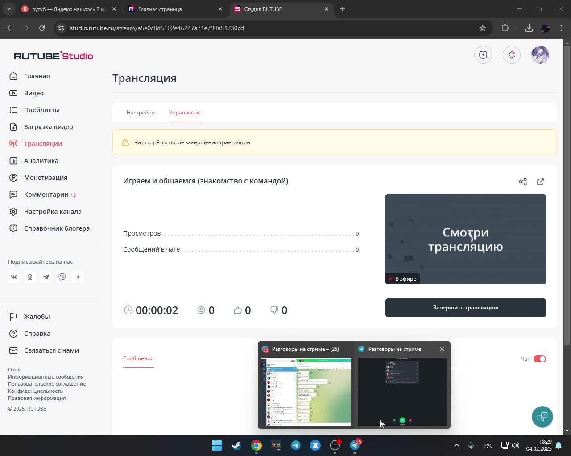
Task: Switch to Главная страница browser tab
Action: click(175, 9)
